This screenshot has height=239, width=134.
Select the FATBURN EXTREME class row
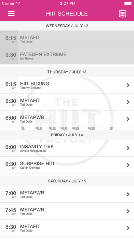coord(67,56)
